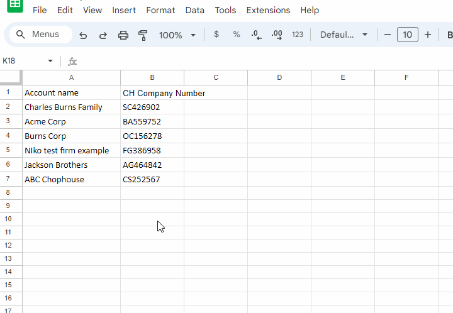Viewport: 453px width, 313px height.
Task: Open the 123 more formats menu
Action: (x=298, y=35)
